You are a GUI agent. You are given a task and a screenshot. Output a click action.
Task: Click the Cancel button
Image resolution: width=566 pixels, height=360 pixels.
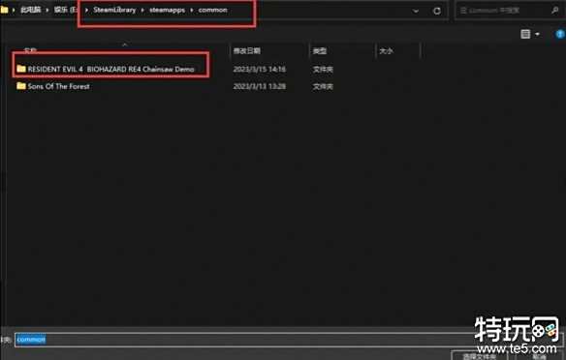(539, 356)
